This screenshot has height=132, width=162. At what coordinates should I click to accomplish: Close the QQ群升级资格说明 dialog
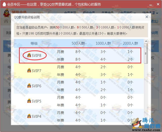[147, 17]
